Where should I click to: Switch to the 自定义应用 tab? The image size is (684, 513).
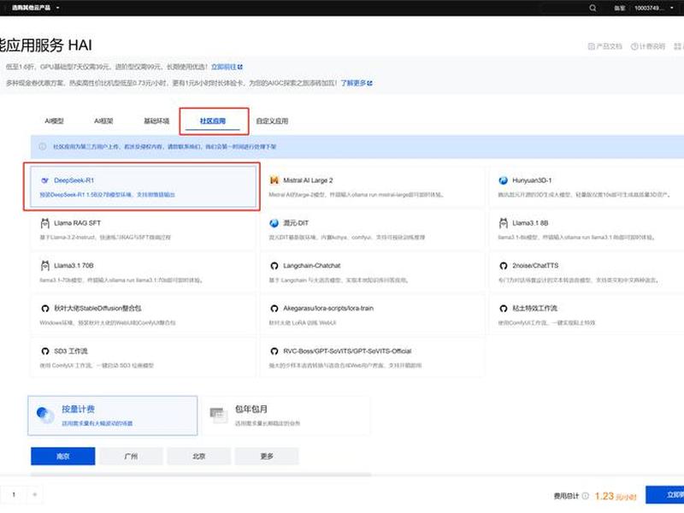tap(272, 121)
